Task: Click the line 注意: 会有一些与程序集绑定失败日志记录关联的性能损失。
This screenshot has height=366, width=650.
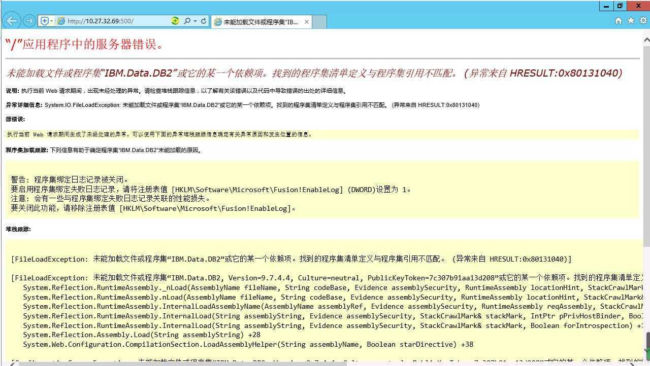Action: (x=111, y=199)
